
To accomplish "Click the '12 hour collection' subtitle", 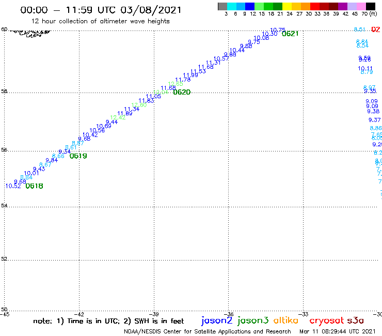I will pyautogui.click(x=100, y=21).
